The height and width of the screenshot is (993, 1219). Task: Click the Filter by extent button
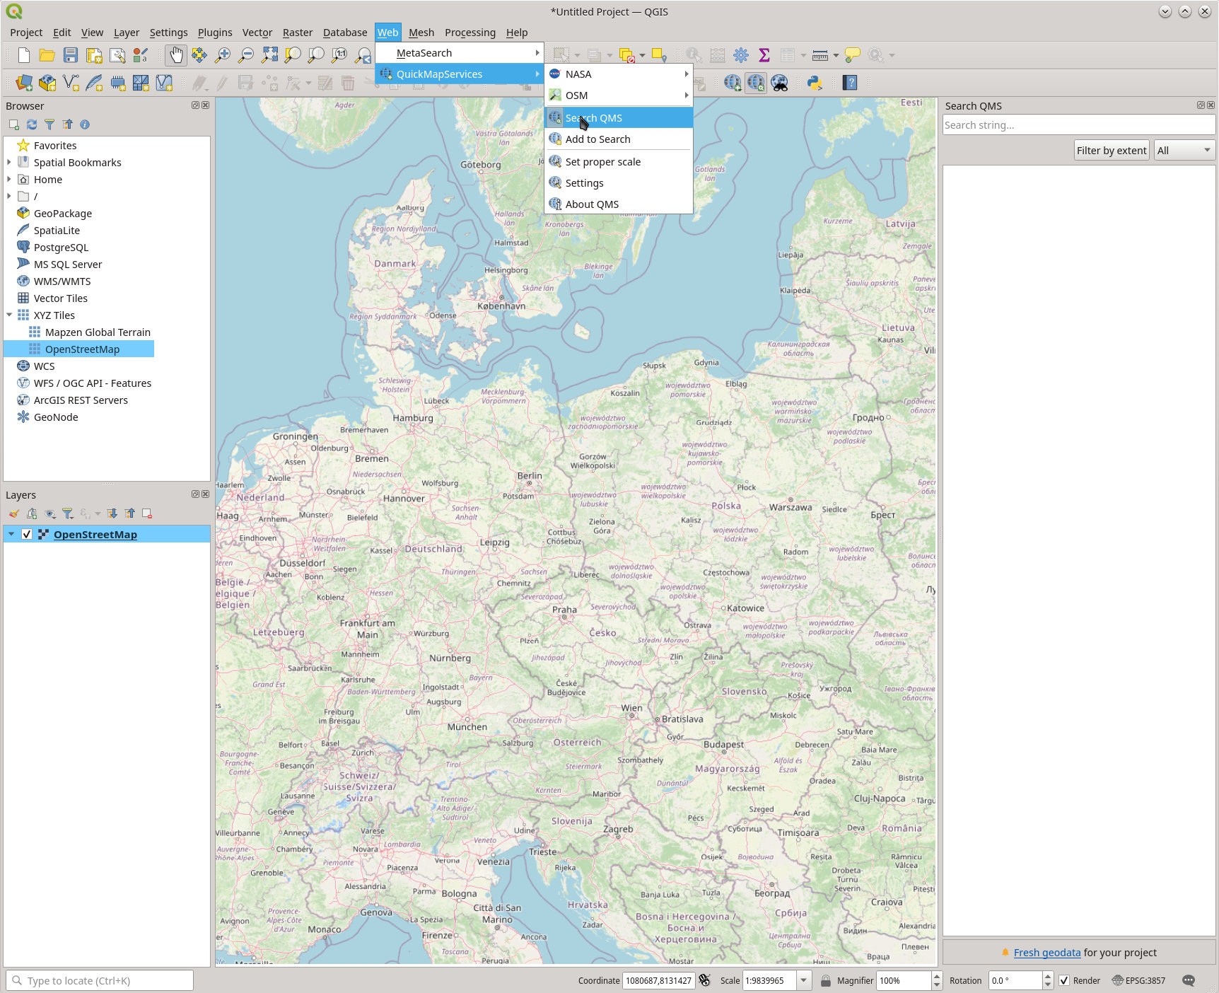coord(1112,151)
